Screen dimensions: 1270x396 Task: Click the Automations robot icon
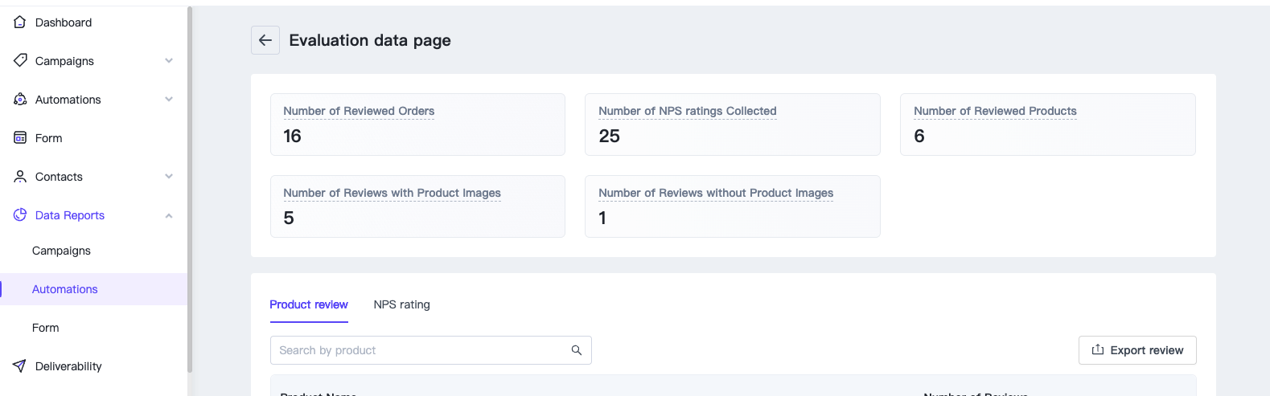[20, 99]
